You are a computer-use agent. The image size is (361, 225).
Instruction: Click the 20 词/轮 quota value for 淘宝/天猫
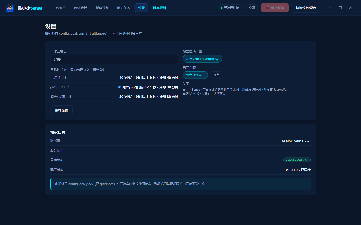tap(149, 97)
